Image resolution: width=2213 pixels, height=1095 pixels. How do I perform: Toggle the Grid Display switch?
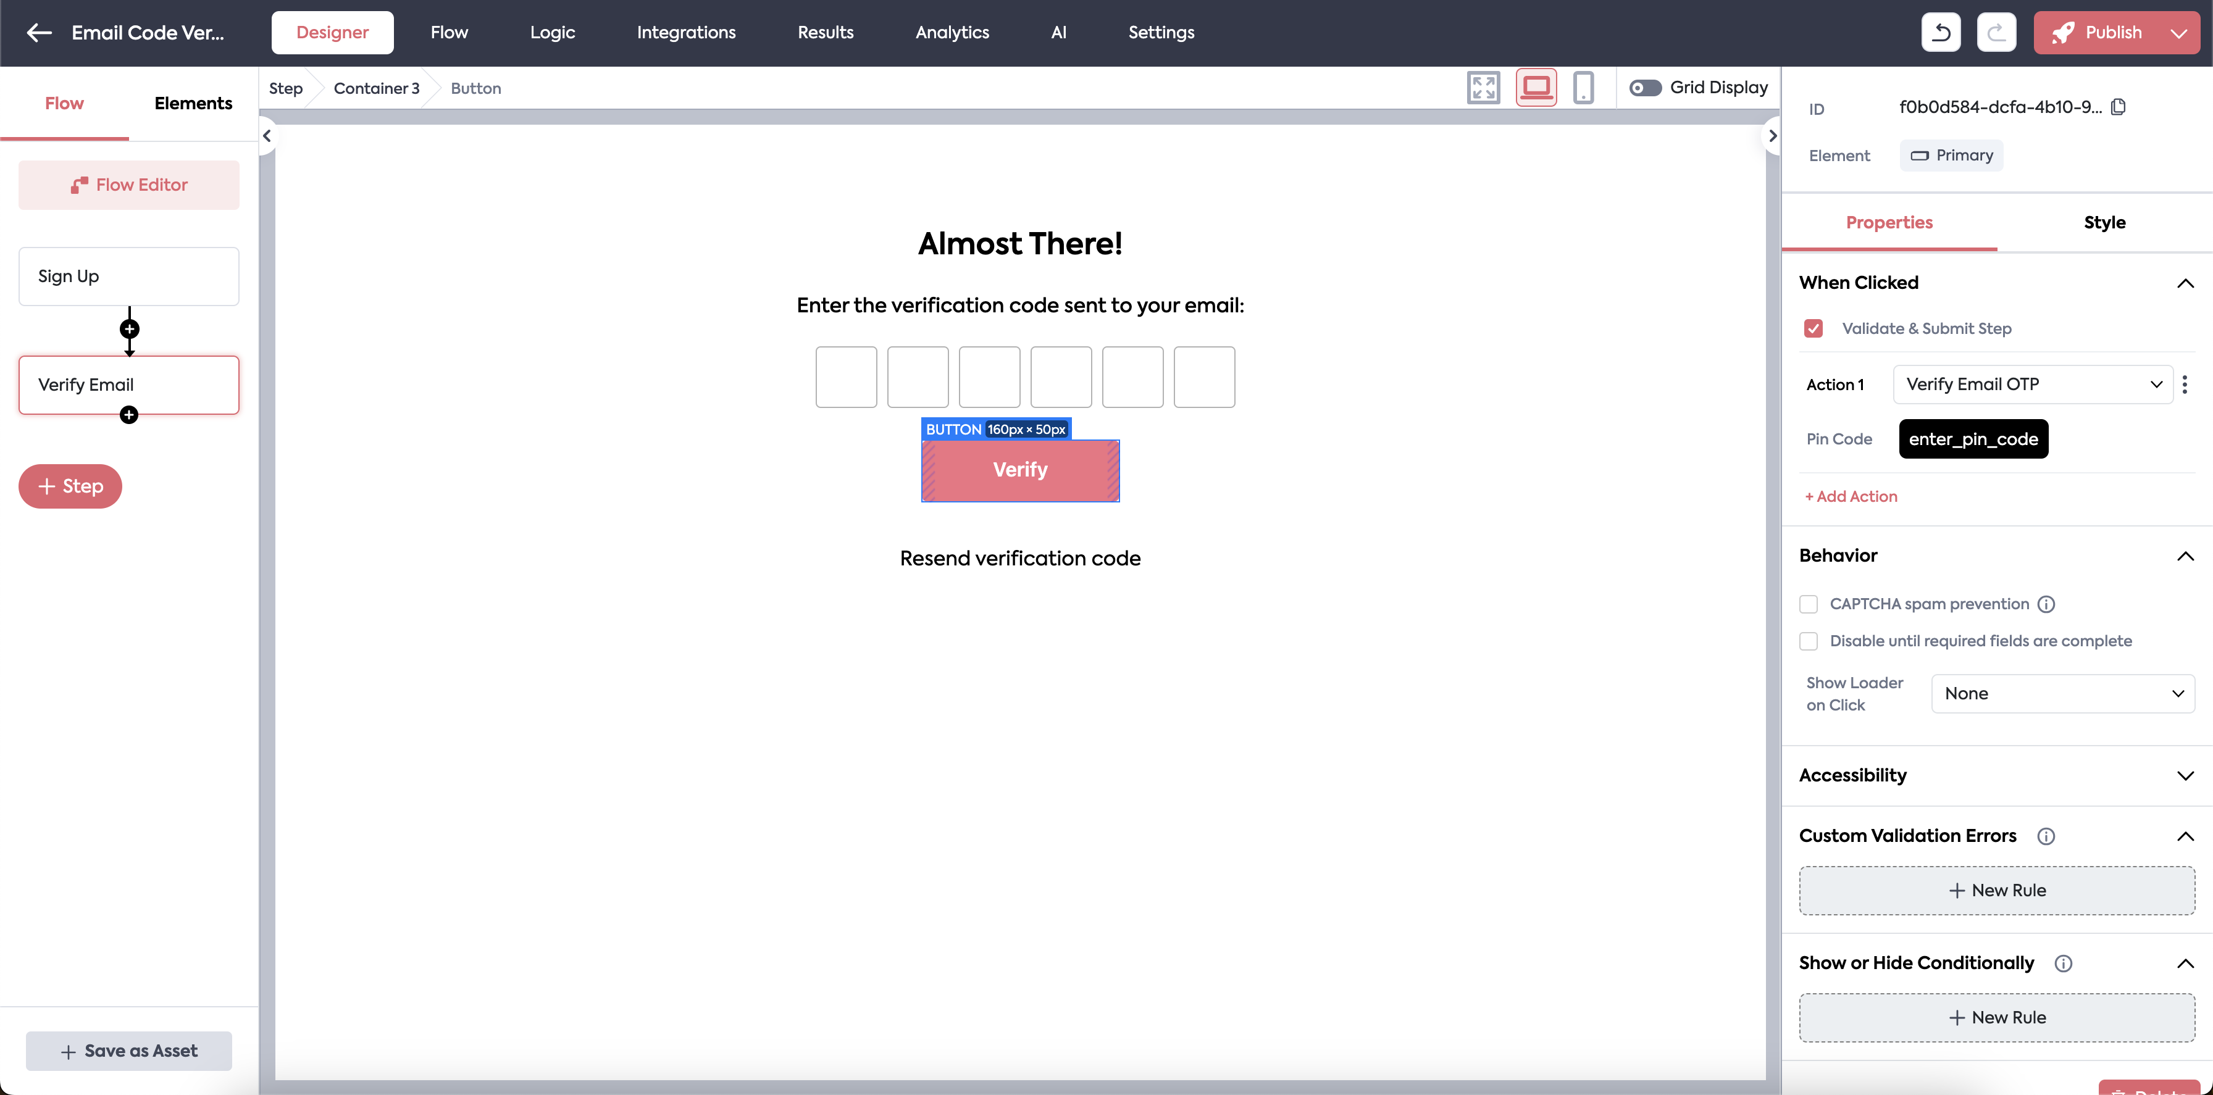click(x=1645, y=88)
